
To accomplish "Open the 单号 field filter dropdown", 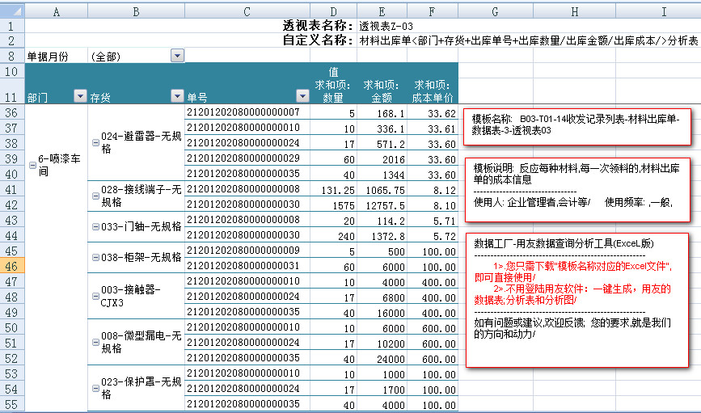I will [302, 96].
